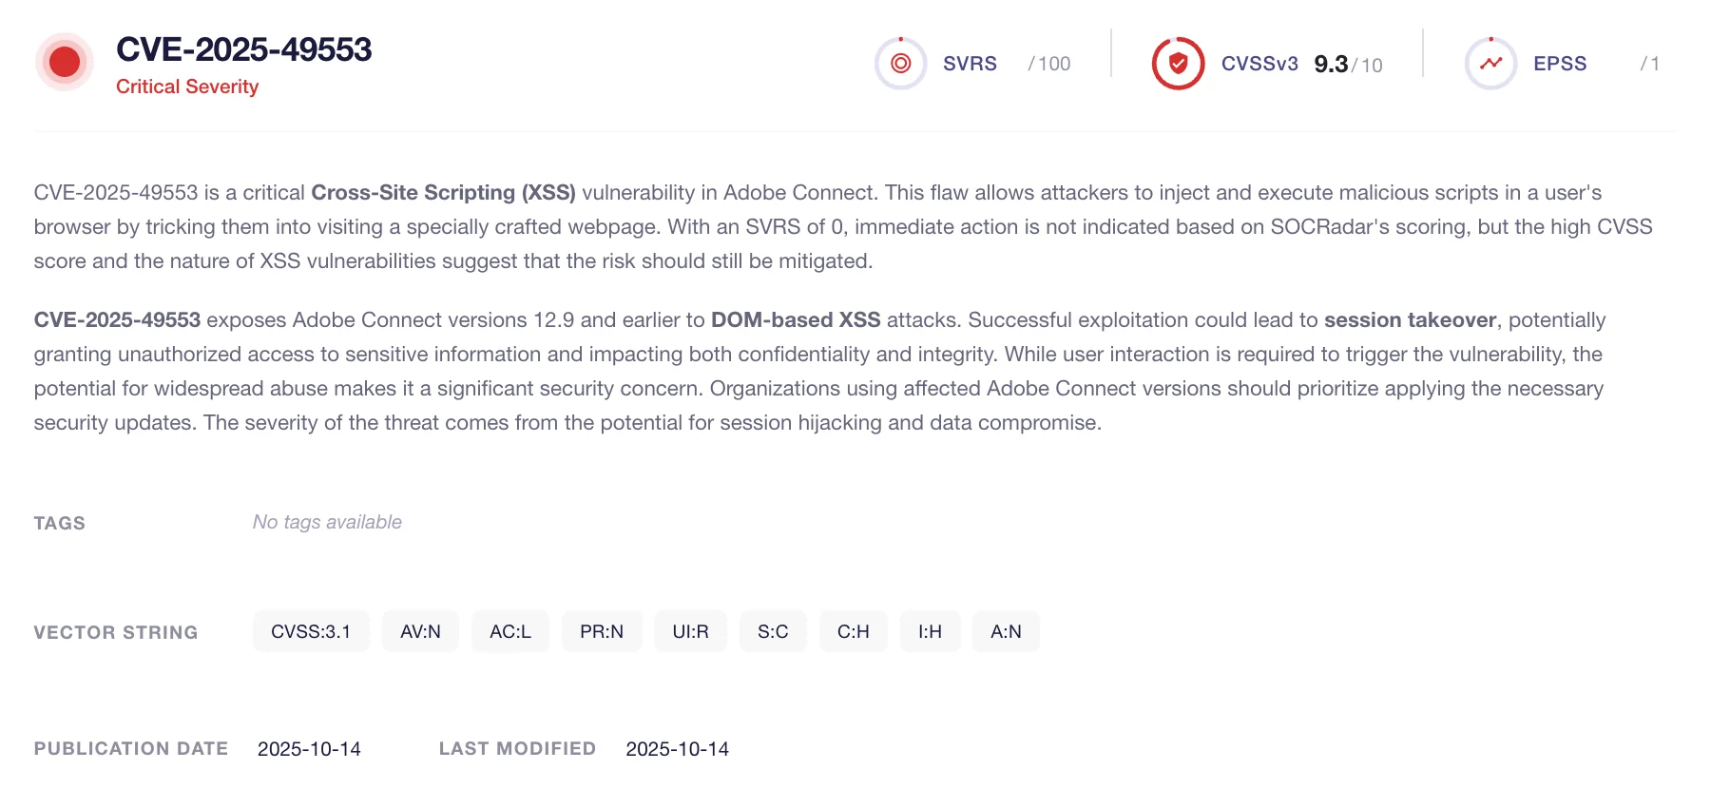Select the A:N vector chip
The width and height of the screenshot is (1711, 789).
click(1006, 631)
